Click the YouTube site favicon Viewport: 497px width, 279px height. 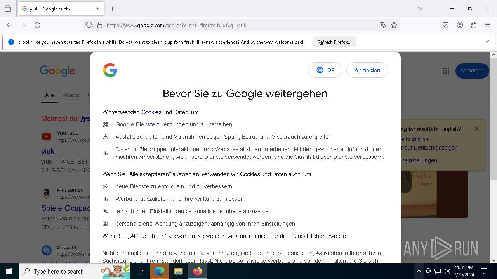point(47,136)
